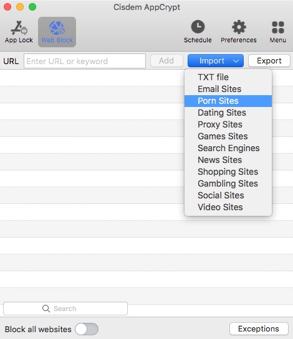Screen dimensions: 293x339
Task: Click the Export button
Action: (269, 61)
